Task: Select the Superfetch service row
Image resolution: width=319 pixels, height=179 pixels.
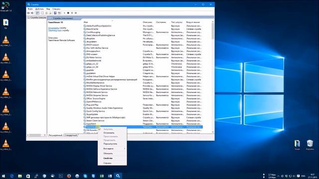Action: [x=143, y=124]
